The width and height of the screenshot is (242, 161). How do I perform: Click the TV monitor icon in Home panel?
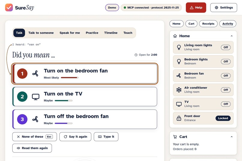point(179,104)
